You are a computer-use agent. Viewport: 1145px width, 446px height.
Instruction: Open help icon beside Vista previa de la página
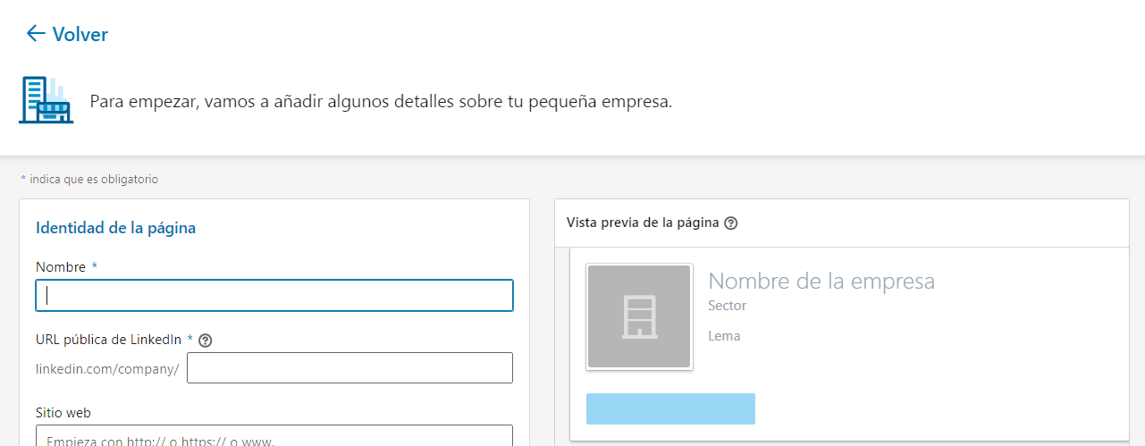[730, 223]
